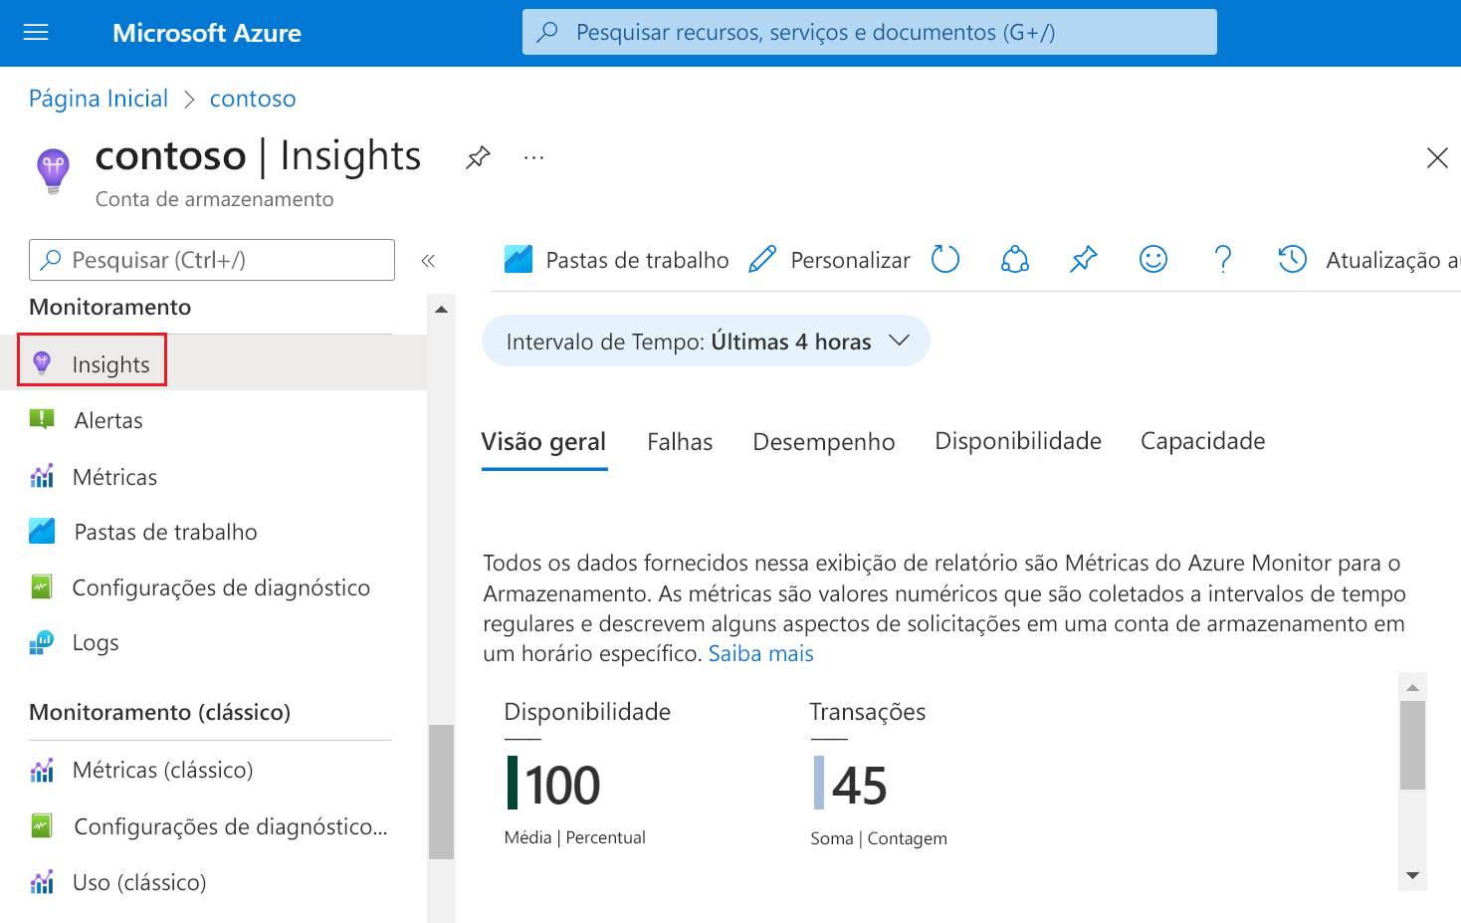Click report scrollbar up arrow
The height and width of the screenshot is (923, 1461).
pyautogui.click(x=1412, y=687)
